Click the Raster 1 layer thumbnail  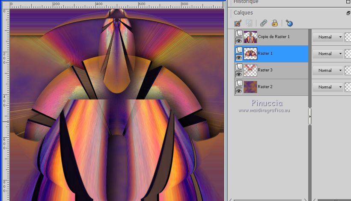click(250, 53)
